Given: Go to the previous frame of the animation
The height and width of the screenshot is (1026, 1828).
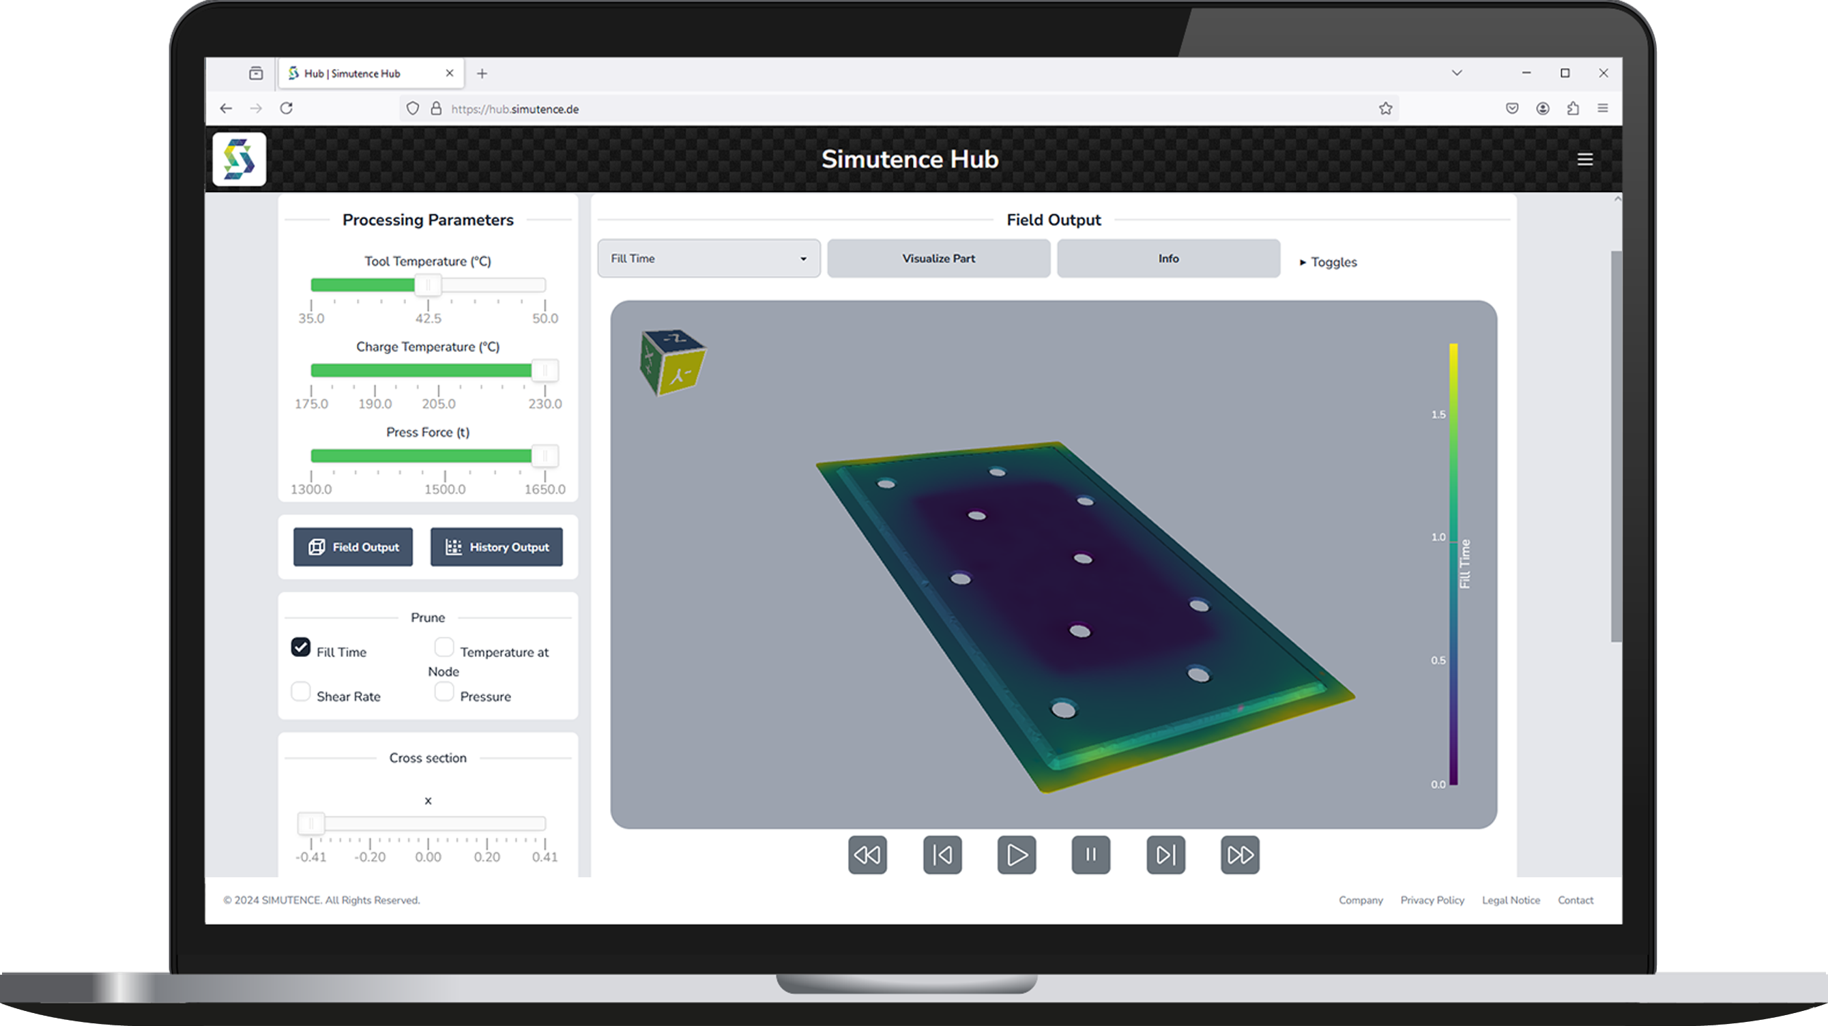Looking at the screenshot, I should (x=942, y=855).
